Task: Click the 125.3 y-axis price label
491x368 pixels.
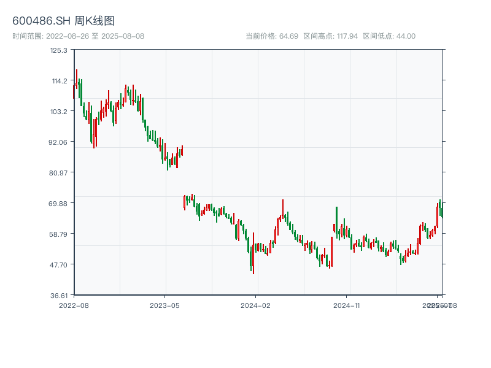Action: click(59, 50)
